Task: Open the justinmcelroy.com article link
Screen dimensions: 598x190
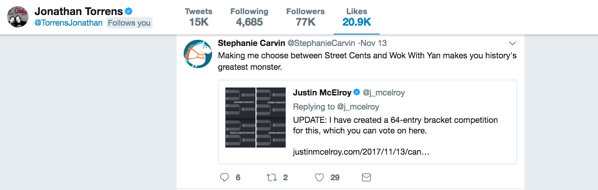Action: coord(361,152)
